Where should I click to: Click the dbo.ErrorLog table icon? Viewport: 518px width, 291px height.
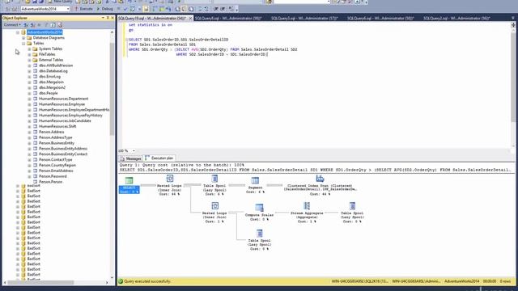click(x=35, y=77)
